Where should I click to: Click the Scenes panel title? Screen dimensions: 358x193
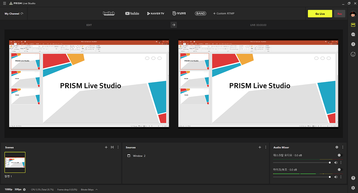[x=9, y=147]
